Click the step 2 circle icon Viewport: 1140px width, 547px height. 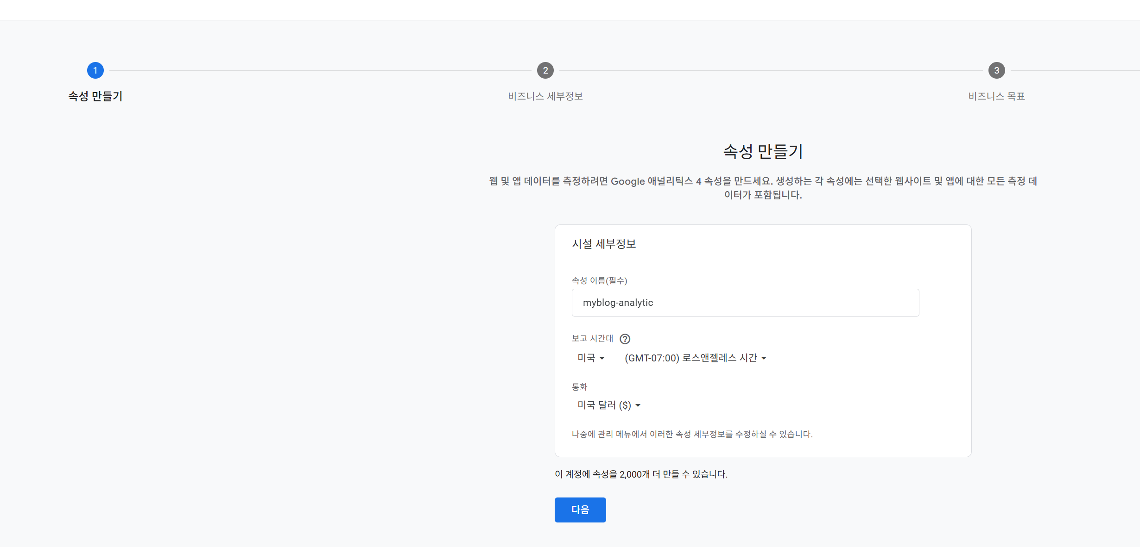click(545, 70)
